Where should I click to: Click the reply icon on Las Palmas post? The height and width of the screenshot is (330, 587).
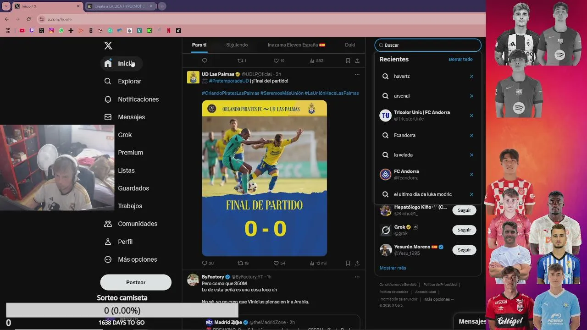[205, 263]
